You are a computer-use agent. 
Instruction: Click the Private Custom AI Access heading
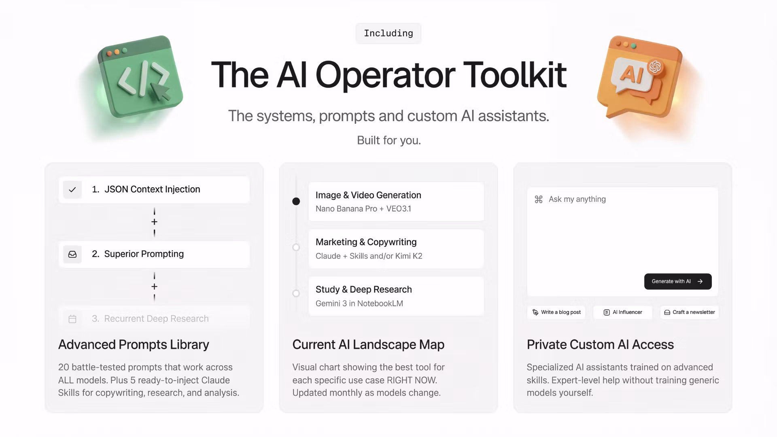[600, 344]
